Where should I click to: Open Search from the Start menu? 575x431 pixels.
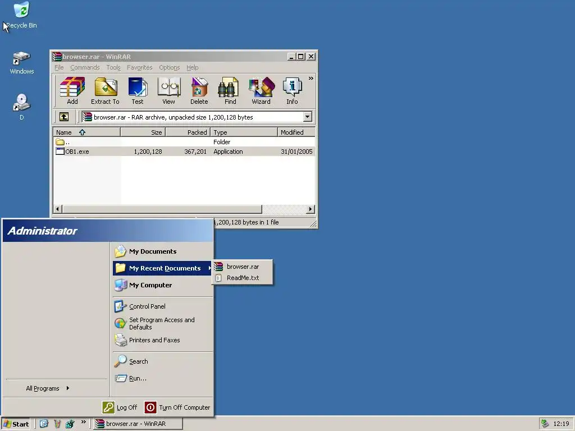click(162, 361)
